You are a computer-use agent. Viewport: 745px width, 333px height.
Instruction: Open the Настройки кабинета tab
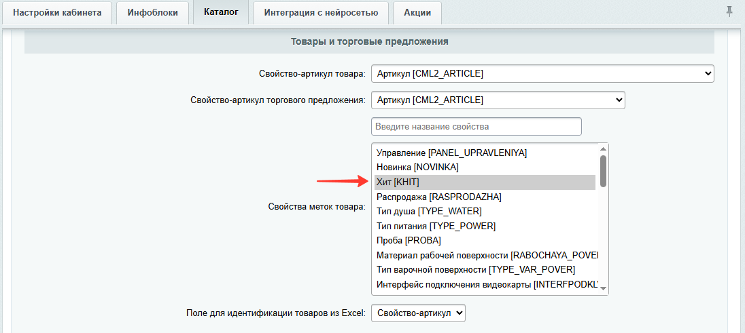(x=57, y=13)
